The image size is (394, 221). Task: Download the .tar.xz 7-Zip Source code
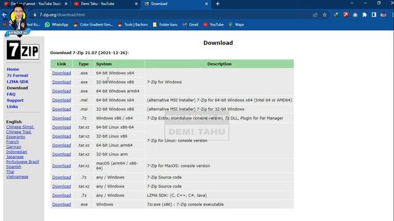(62, 186)
